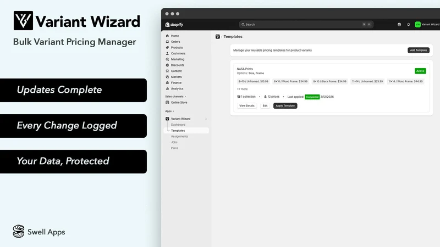Click the Home icon in the sidebar
Viewport: 440px width, 247px height.
tap(167, 36)
